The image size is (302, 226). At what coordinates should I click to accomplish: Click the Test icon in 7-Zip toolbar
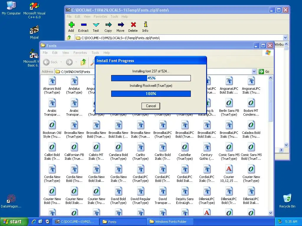click(96, 25)
